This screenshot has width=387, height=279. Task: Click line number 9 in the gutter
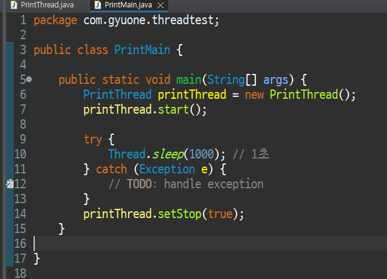pyautogui.click(x=23, y=139)
